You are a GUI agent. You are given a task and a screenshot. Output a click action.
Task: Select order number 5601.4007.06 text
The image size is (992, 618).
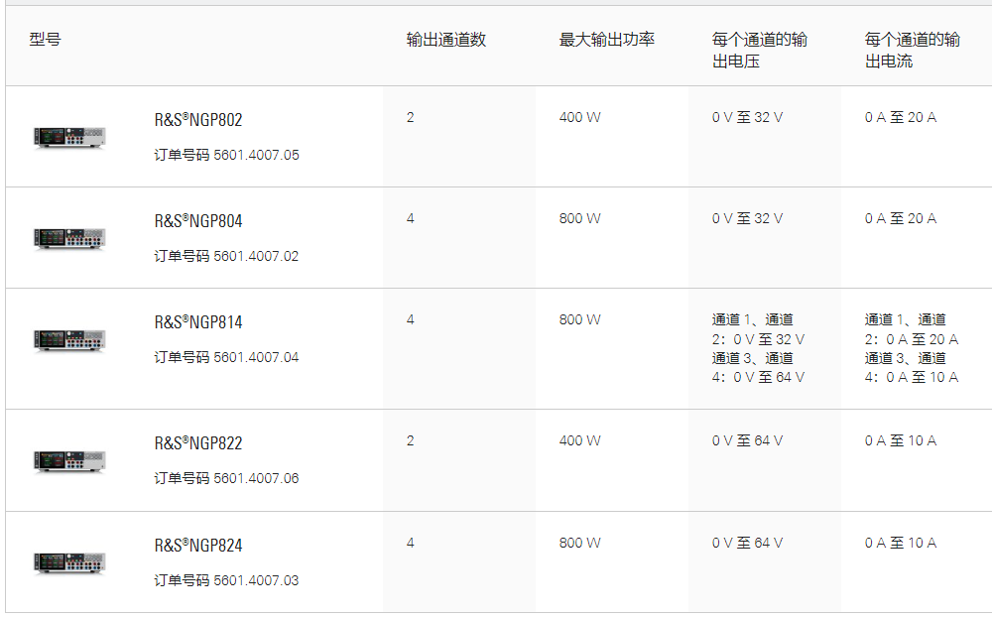[256, 478]
